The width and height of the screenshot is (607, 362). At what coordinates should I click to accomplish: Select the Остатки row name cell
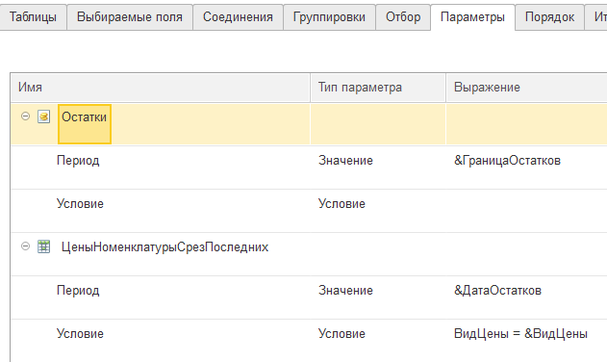point(85,124)
